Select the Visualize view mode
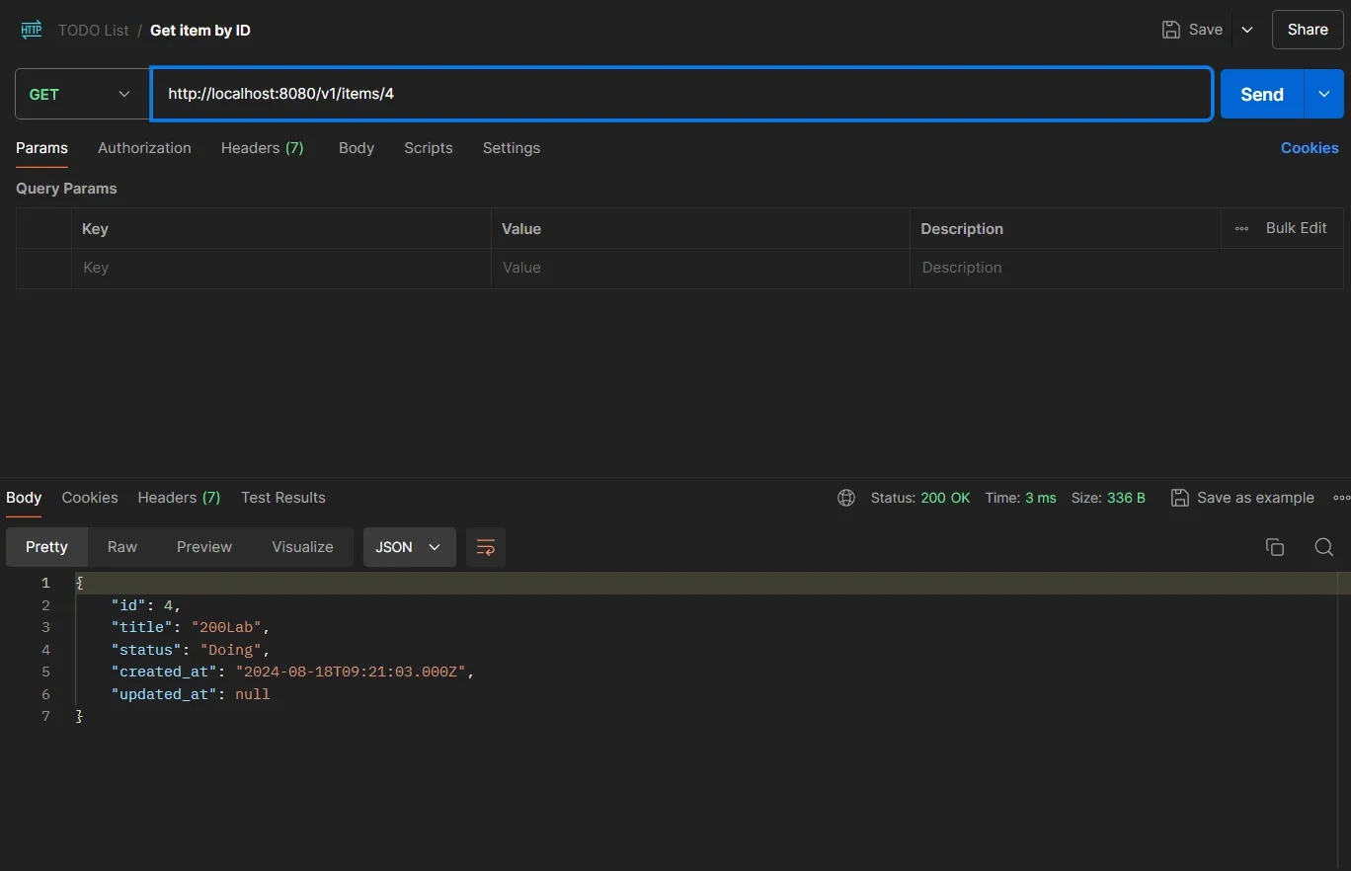1351x871 pixels. pos(302,547)
